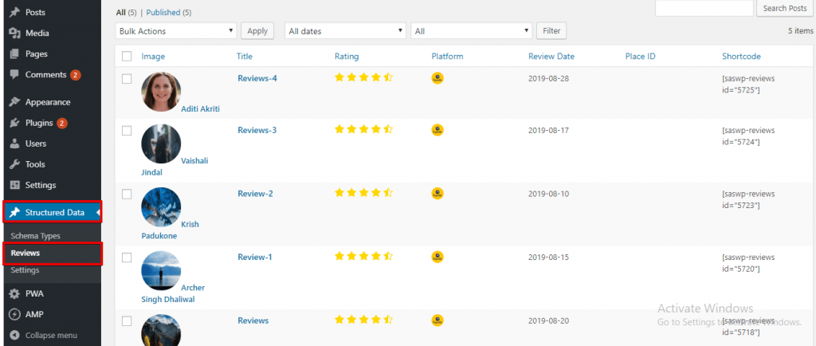Tick the select-all checkbox in header row
816x346 pixels.
127,56
